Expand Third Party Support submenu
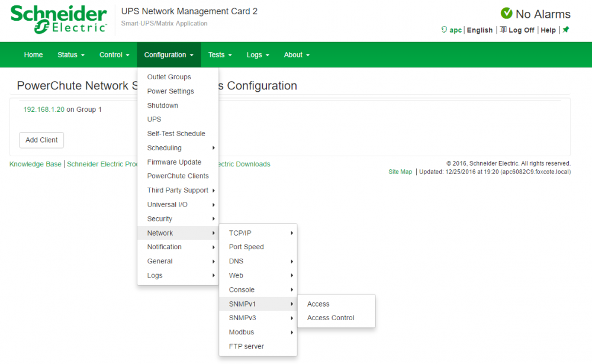Screen dimensions: 592x364 point(178,191)
